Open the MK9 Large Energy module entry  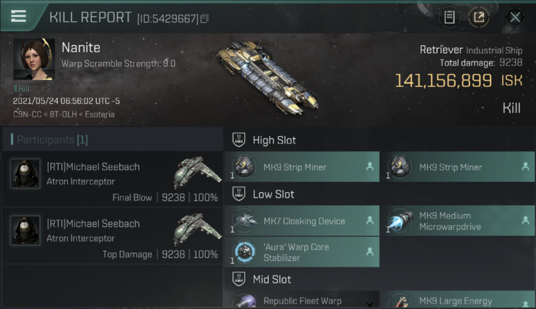[458, 301]
